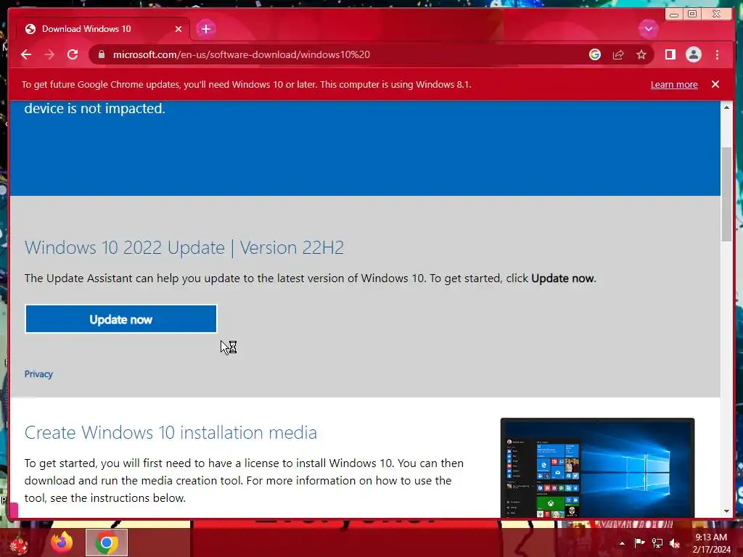The image size is (743, 557).
Task: Click the Windows 10 laptop image
Action: [598, 468]
